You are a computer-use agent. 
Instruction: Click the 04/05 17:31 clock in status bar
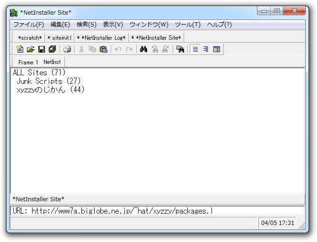pyautogui.click(x=277, y=223)
